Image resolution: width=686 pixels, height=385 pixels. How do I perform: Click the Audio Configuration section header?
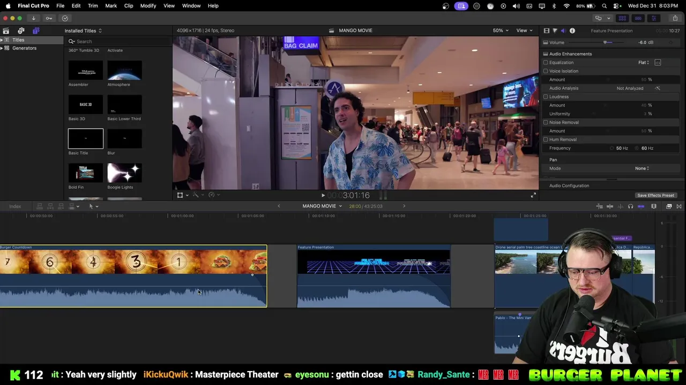click(x=569, y=186)
